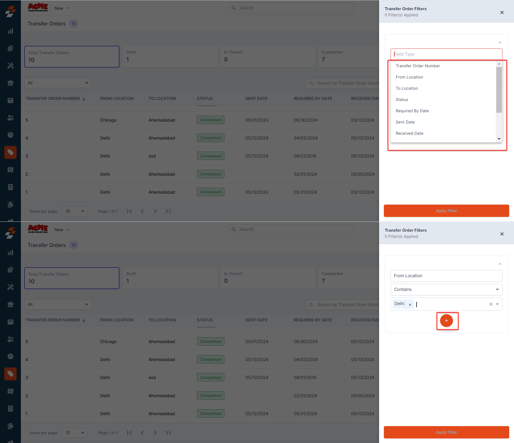The width and height of the screenshot is (514, 443).
Task: Click the scroll-up arrow in field type list
Action: tap(499, 64)
